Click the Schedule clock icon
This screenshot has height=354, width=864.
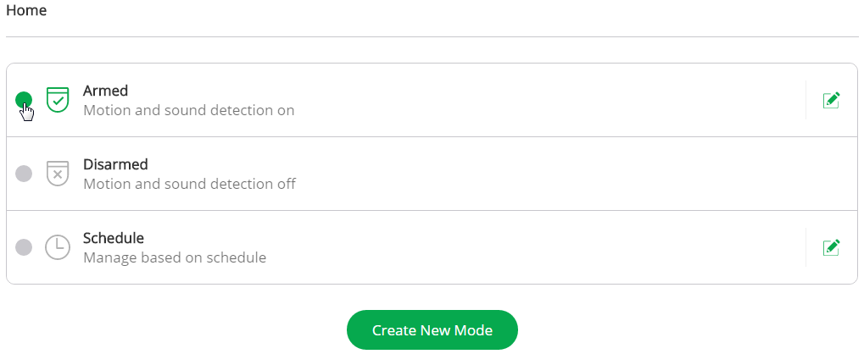pyautogui.click(x=57, y=247)
